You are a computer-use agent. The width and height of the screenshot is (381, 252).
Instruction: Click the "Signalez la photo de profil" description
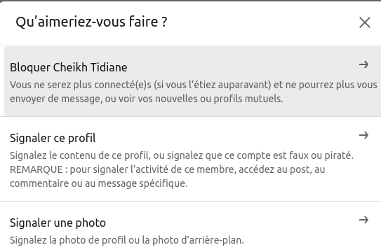pos(126,240)
